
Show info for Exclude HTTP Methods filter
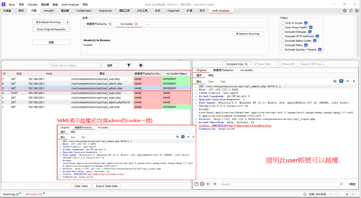tap(317, 36)
